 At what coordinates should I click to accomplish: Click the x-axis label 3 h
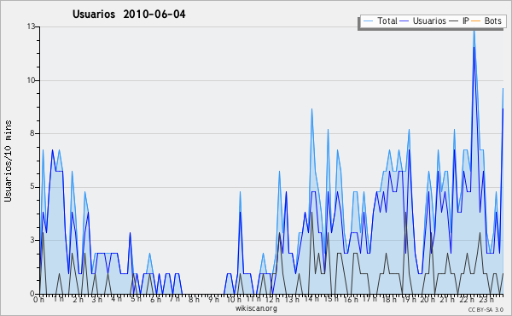pos(97,299)
